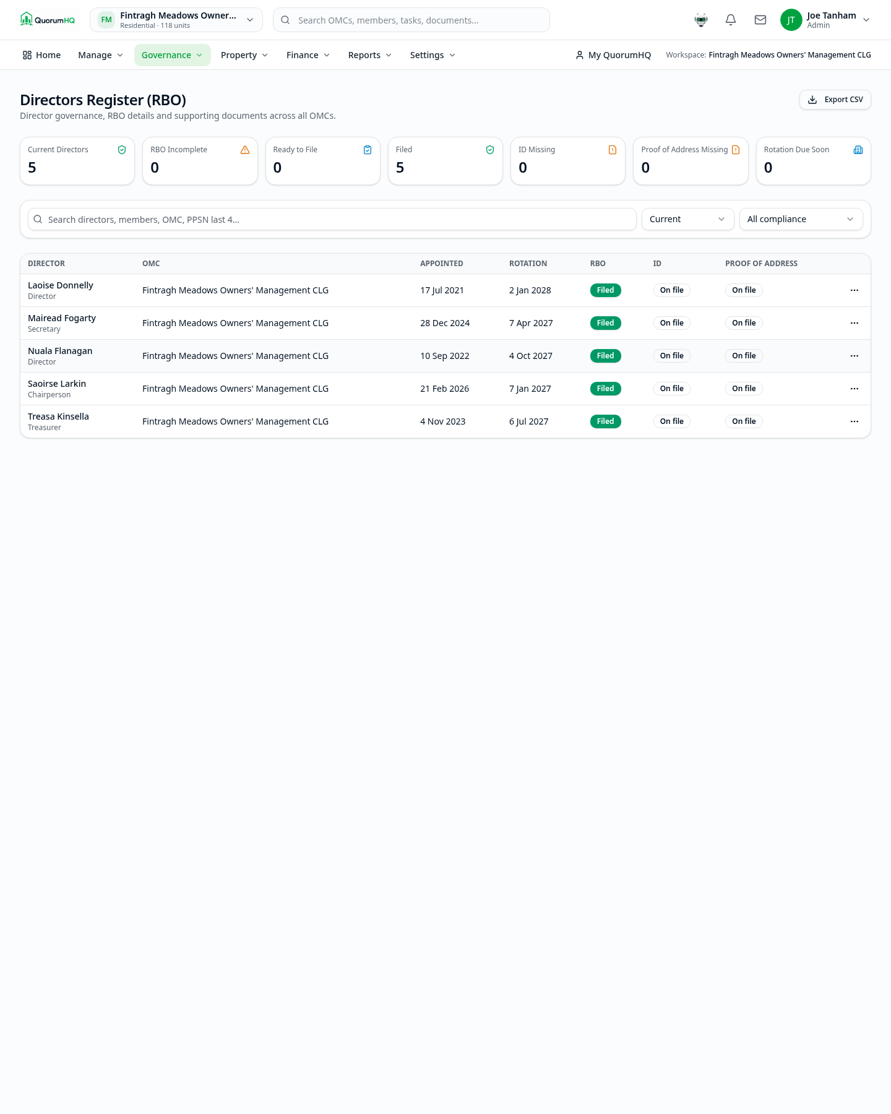This screenshot has height=1114, width=891.
Task: Click the Filed card shield icon
Action: point(490,150)
